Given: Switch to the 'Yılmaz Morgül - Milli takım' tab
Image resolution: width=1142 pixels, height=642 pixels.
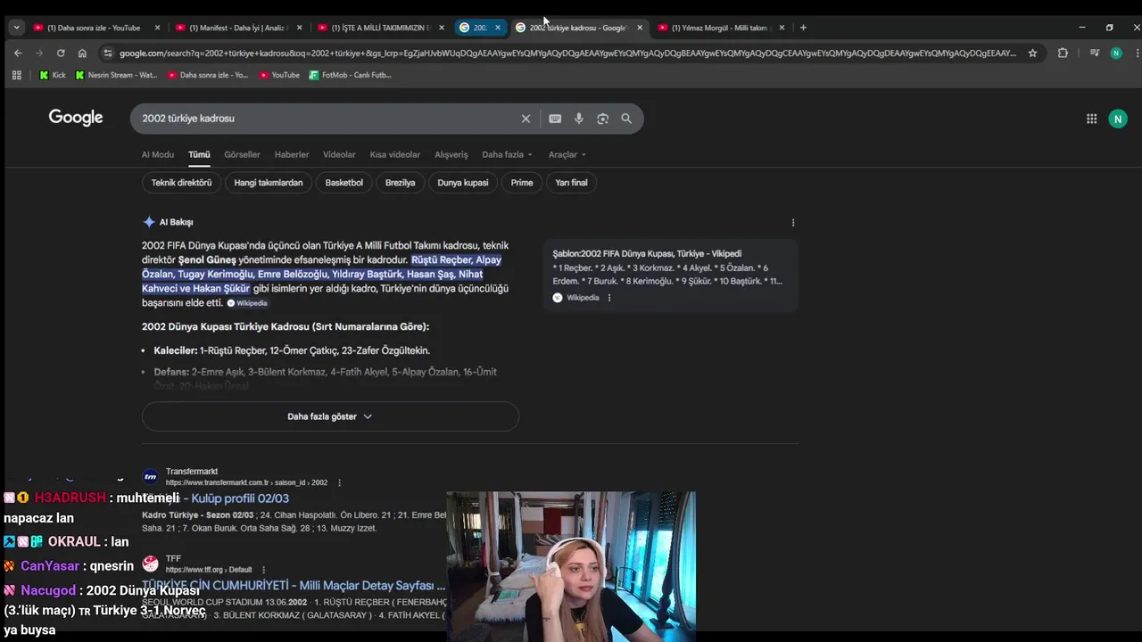Looking at the screenshot, I should [721, 28].
